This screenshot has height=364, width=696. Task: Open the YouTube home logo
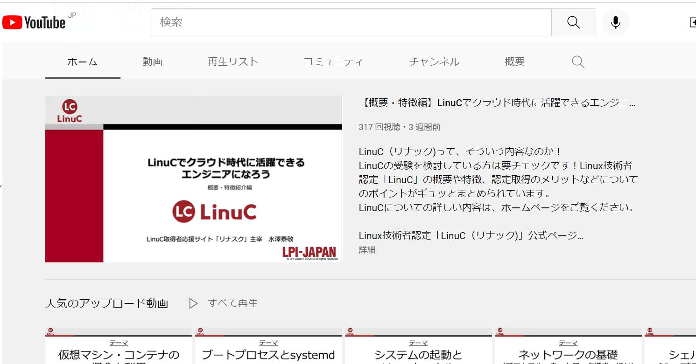click(34, 22)
